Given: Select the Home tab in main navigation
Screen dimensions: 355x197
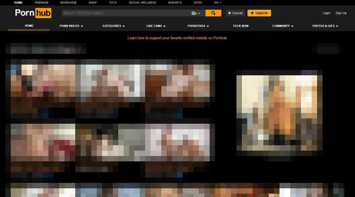Looking at the screenshot, I should tap(29, 26).
